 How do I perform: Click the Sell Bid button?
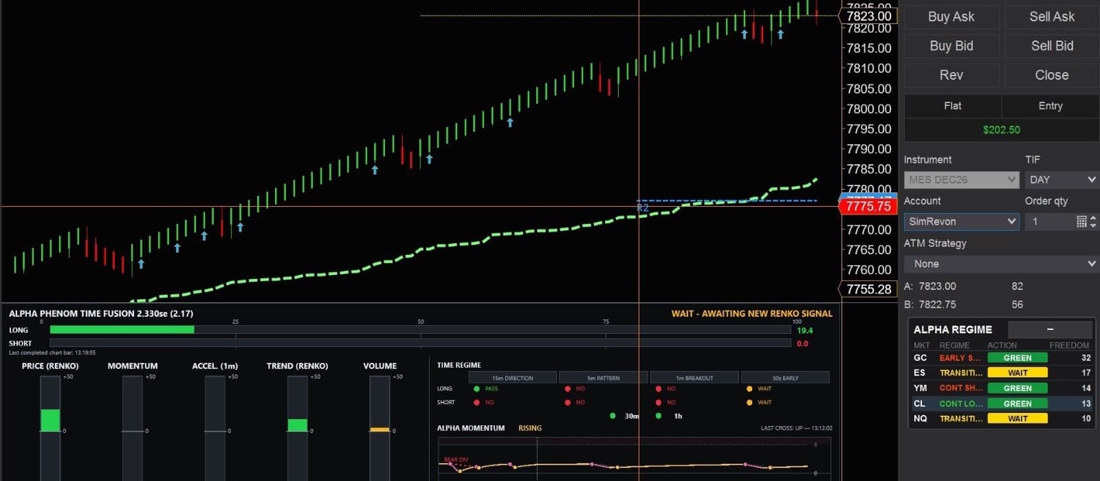(x=1052, y=46)
